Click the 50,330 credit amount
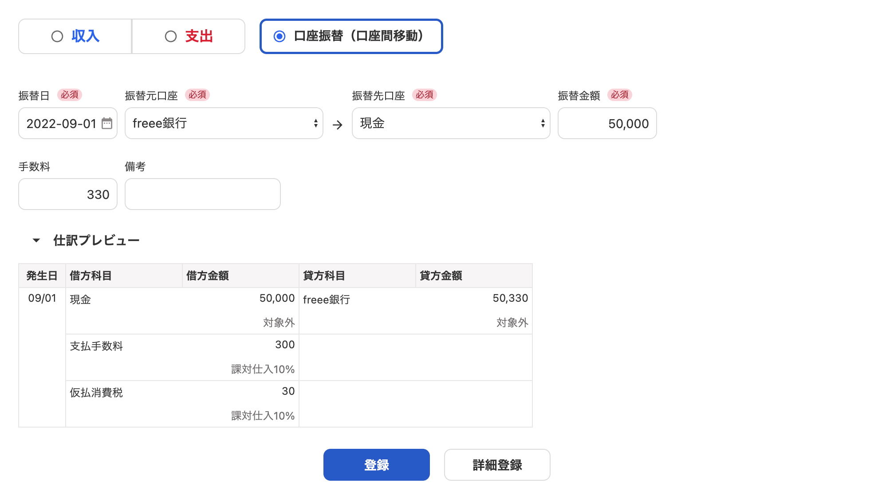This screenshot has width=874, height=498. pyautogui.click(x=510, y=298)
